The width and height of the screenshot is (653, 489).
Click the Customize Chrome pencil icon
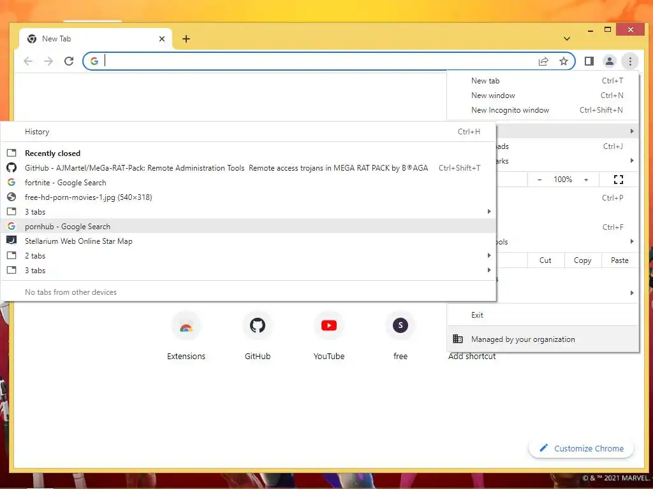tap(543, 448)
